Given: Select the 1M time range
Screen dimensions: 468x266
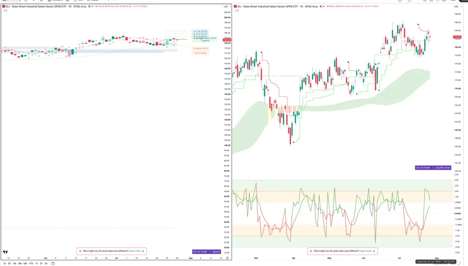Looking at the screenshot, I should click(x=14, y=264).
